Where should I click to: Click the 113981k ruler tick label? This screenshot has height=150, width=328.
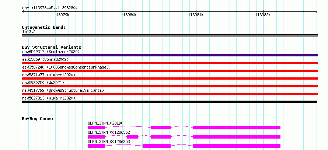coord(196,15)
